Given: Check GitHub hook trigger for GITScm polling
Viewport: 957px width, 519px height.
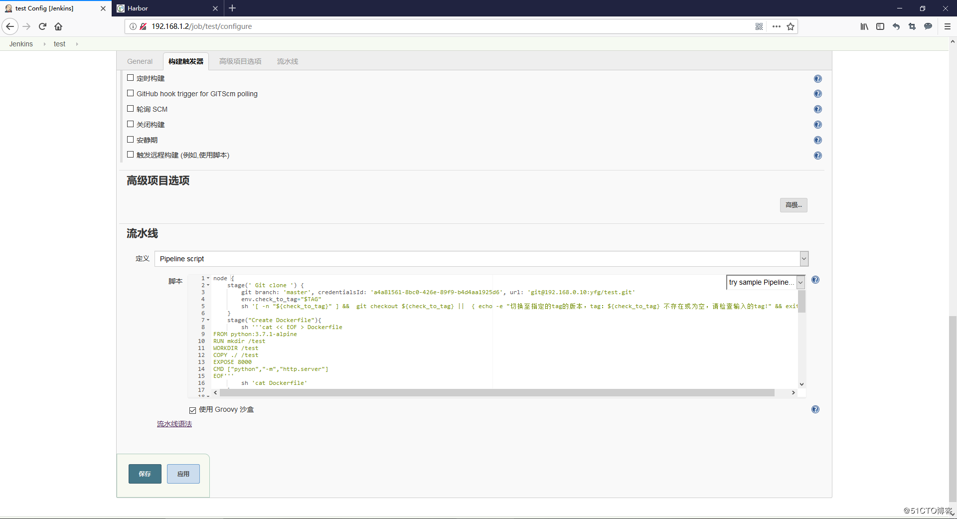Looking at the screenshot, I should [131, 93].
